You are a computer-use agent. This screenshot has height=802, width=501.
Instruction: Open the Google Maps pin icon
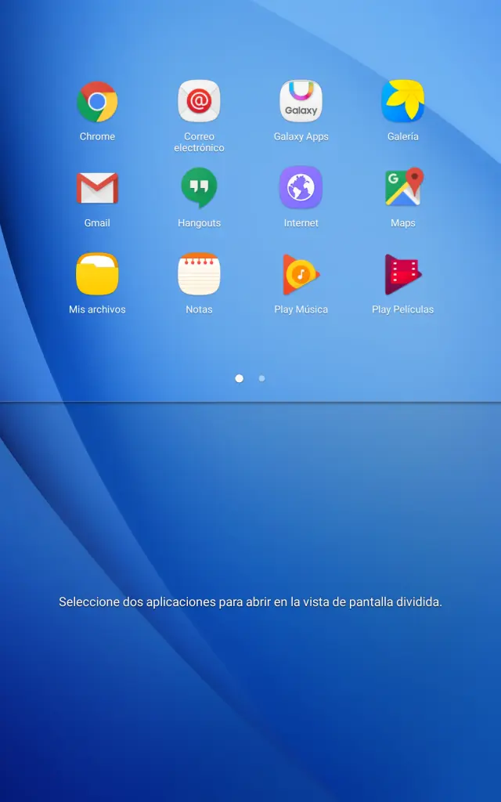(402, 189)
